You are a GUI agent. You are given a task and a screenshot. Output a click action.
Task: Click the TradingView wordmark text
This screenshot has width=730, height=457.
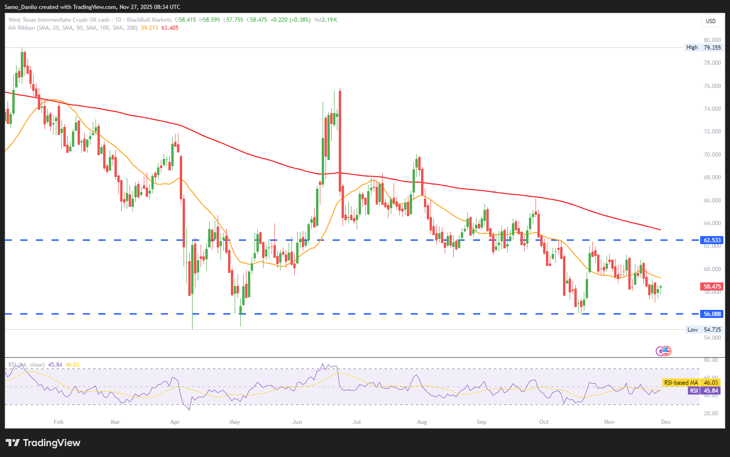point(52,443)
